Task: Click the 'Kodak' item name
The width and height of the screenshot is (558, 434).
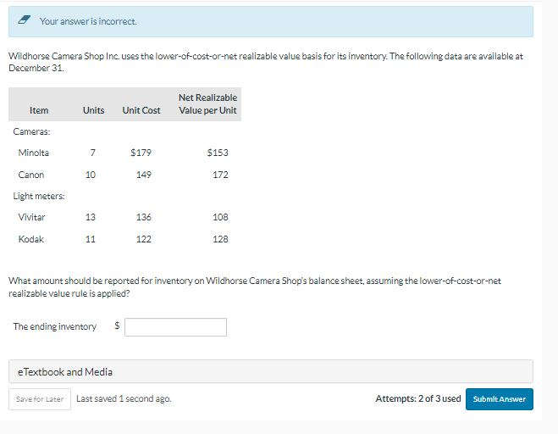Action: tap(31, 239)
